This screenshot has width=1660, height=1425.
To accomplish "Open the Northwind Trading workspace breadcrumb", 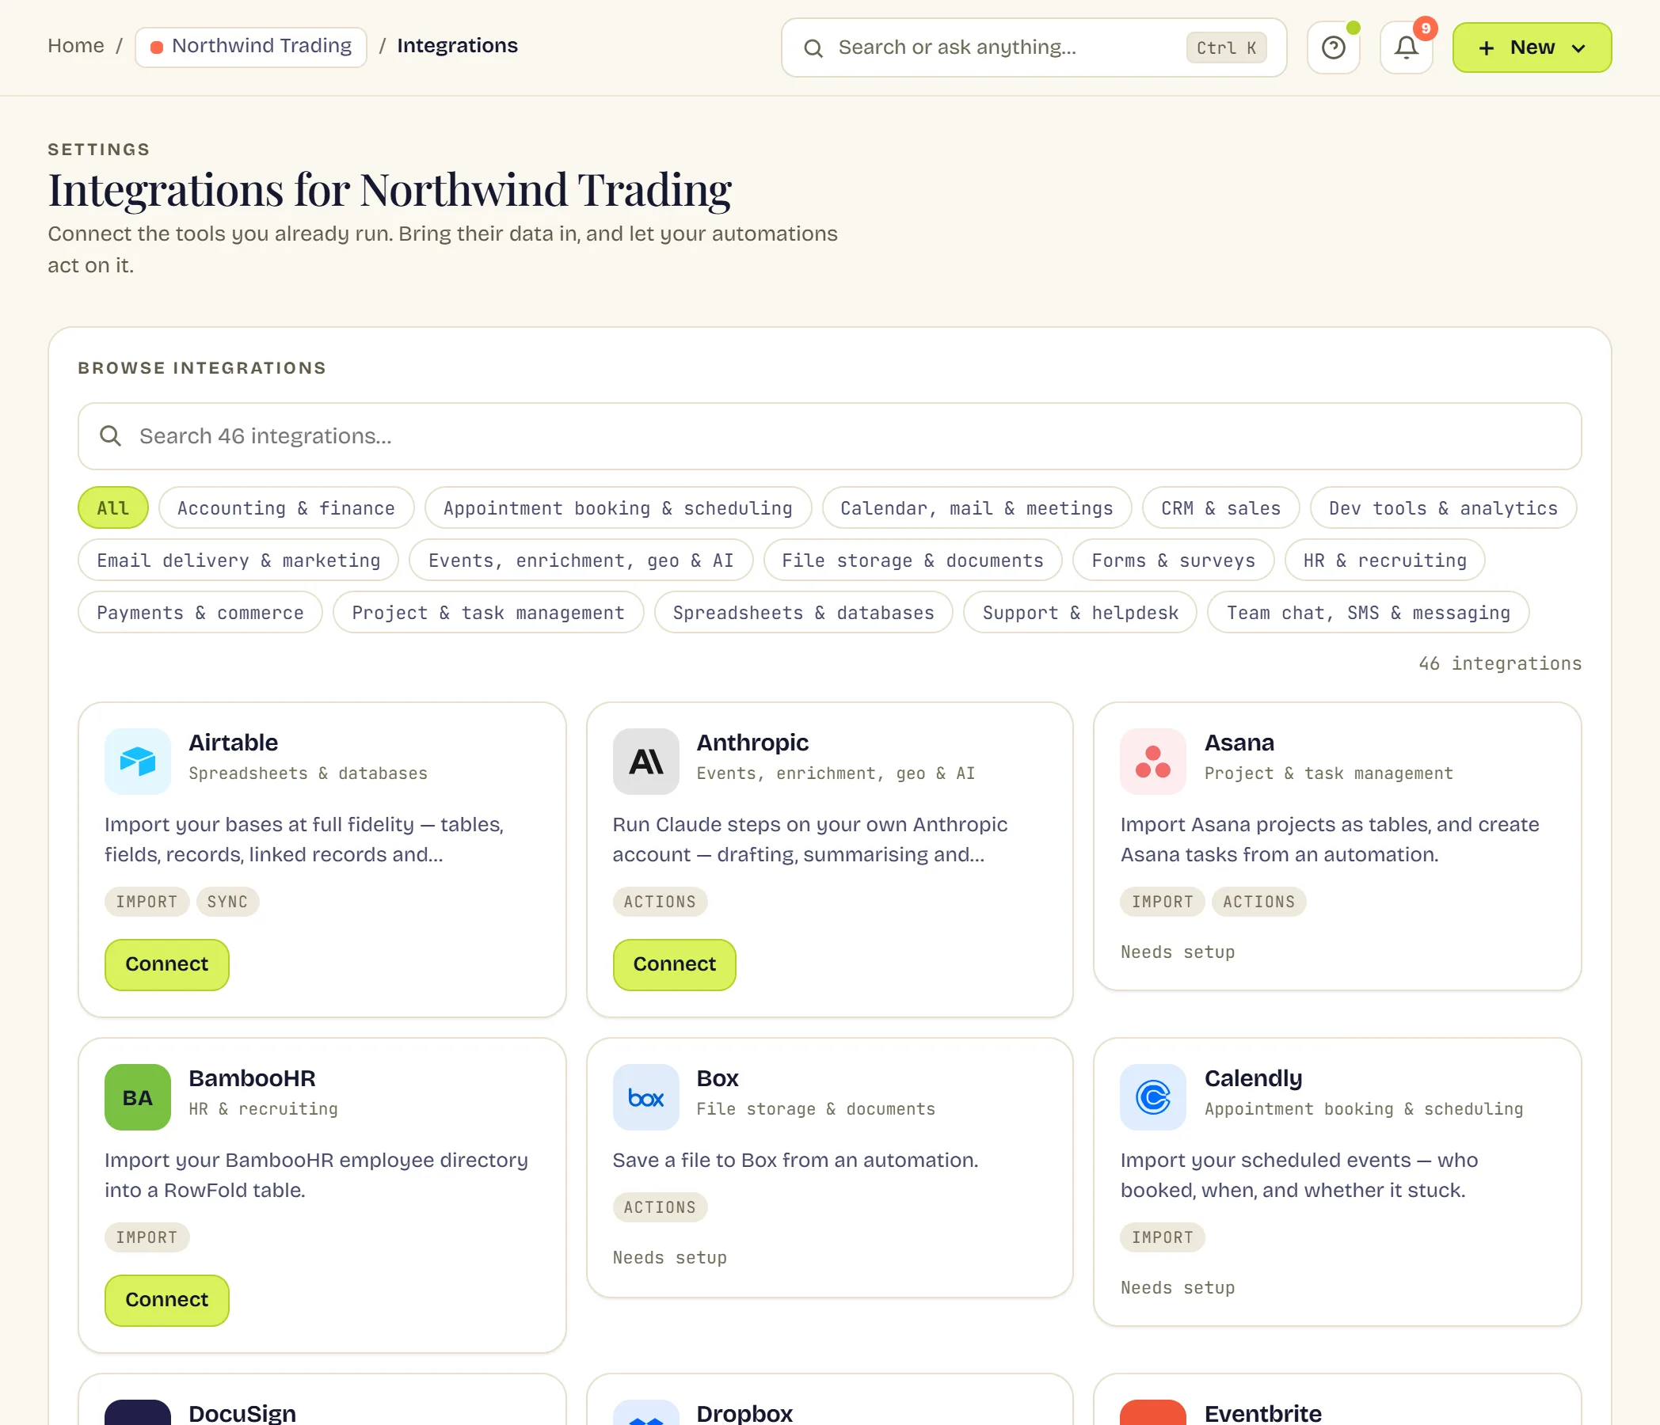I will pos(251,47).
